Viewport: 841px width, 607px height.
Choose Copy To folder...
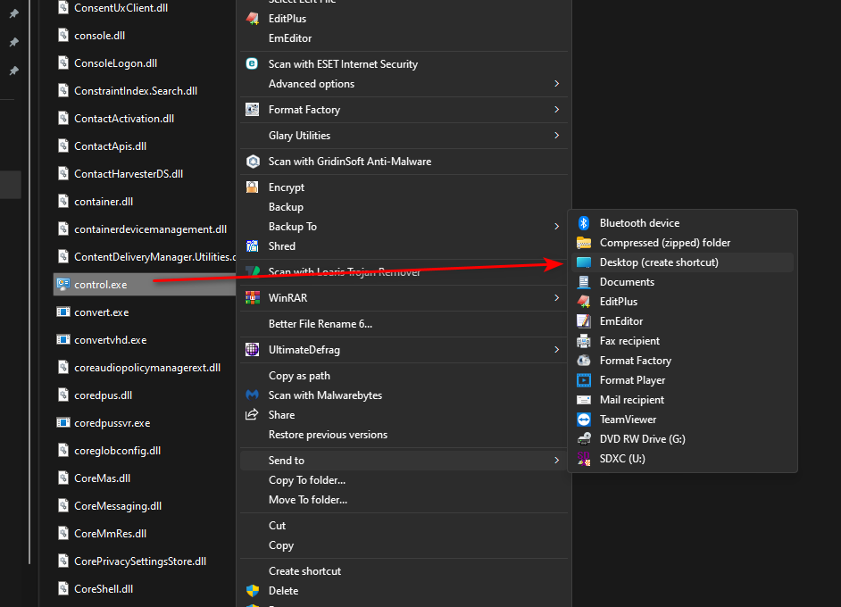point(404,480)
